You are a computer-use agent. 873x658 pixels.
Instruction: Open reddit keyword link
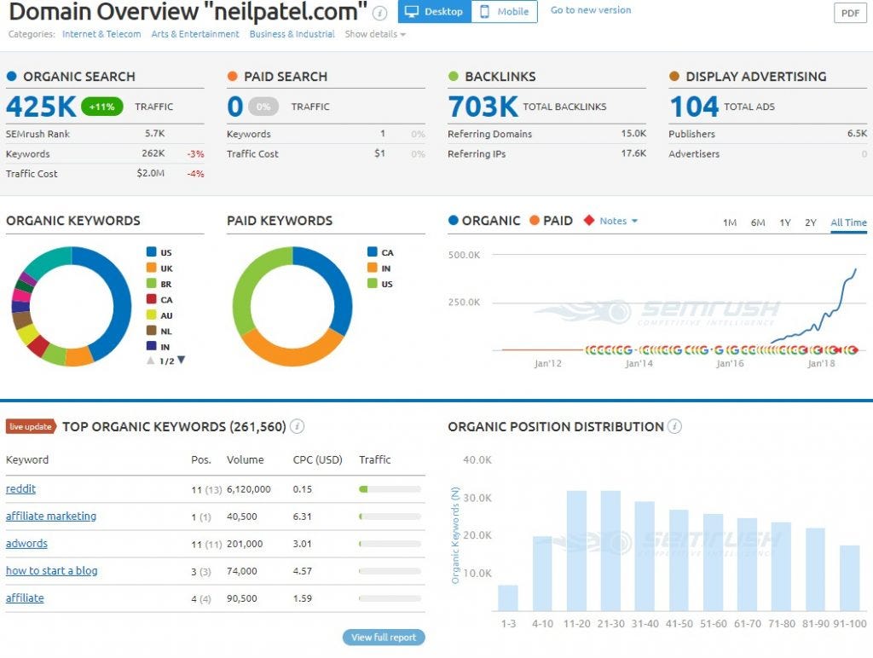(20, 488)
